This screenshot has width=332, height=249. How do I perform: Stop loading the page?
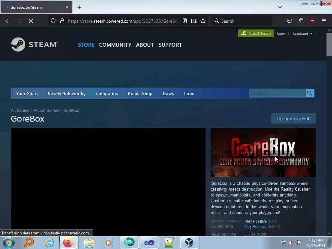[31, 21]
